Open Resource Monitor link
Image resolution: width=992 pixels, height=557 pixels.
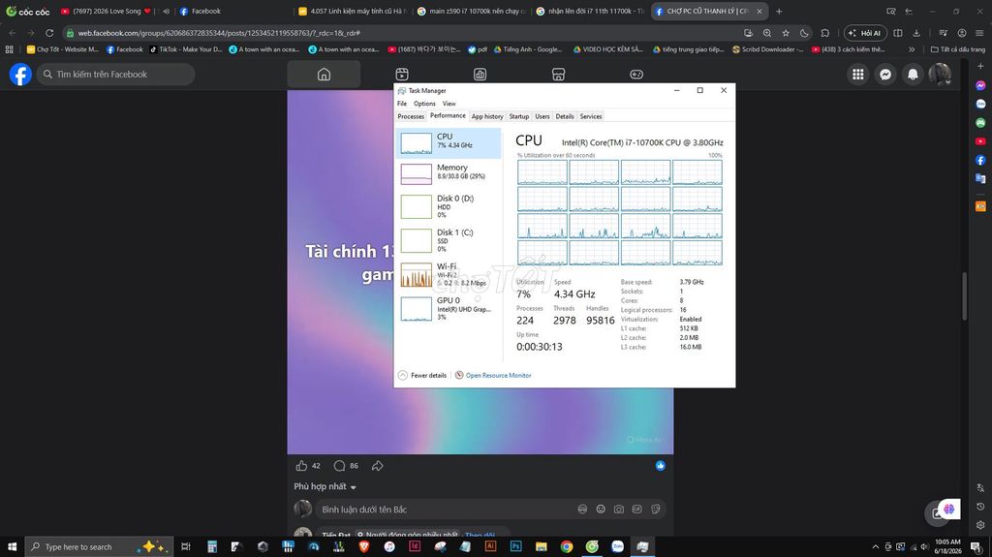click(499, 375)
